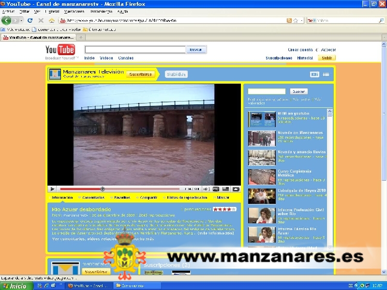Click Crear cuenta link
Image resolution: width=387 pixels, height=290 pixels.
coord(300,50)
